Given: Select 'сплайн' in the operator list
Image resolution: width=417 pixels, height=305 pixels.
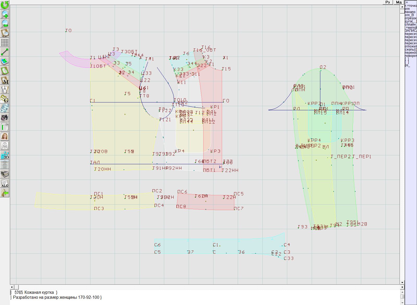Looking at the screenshot, I should (410, 25).
